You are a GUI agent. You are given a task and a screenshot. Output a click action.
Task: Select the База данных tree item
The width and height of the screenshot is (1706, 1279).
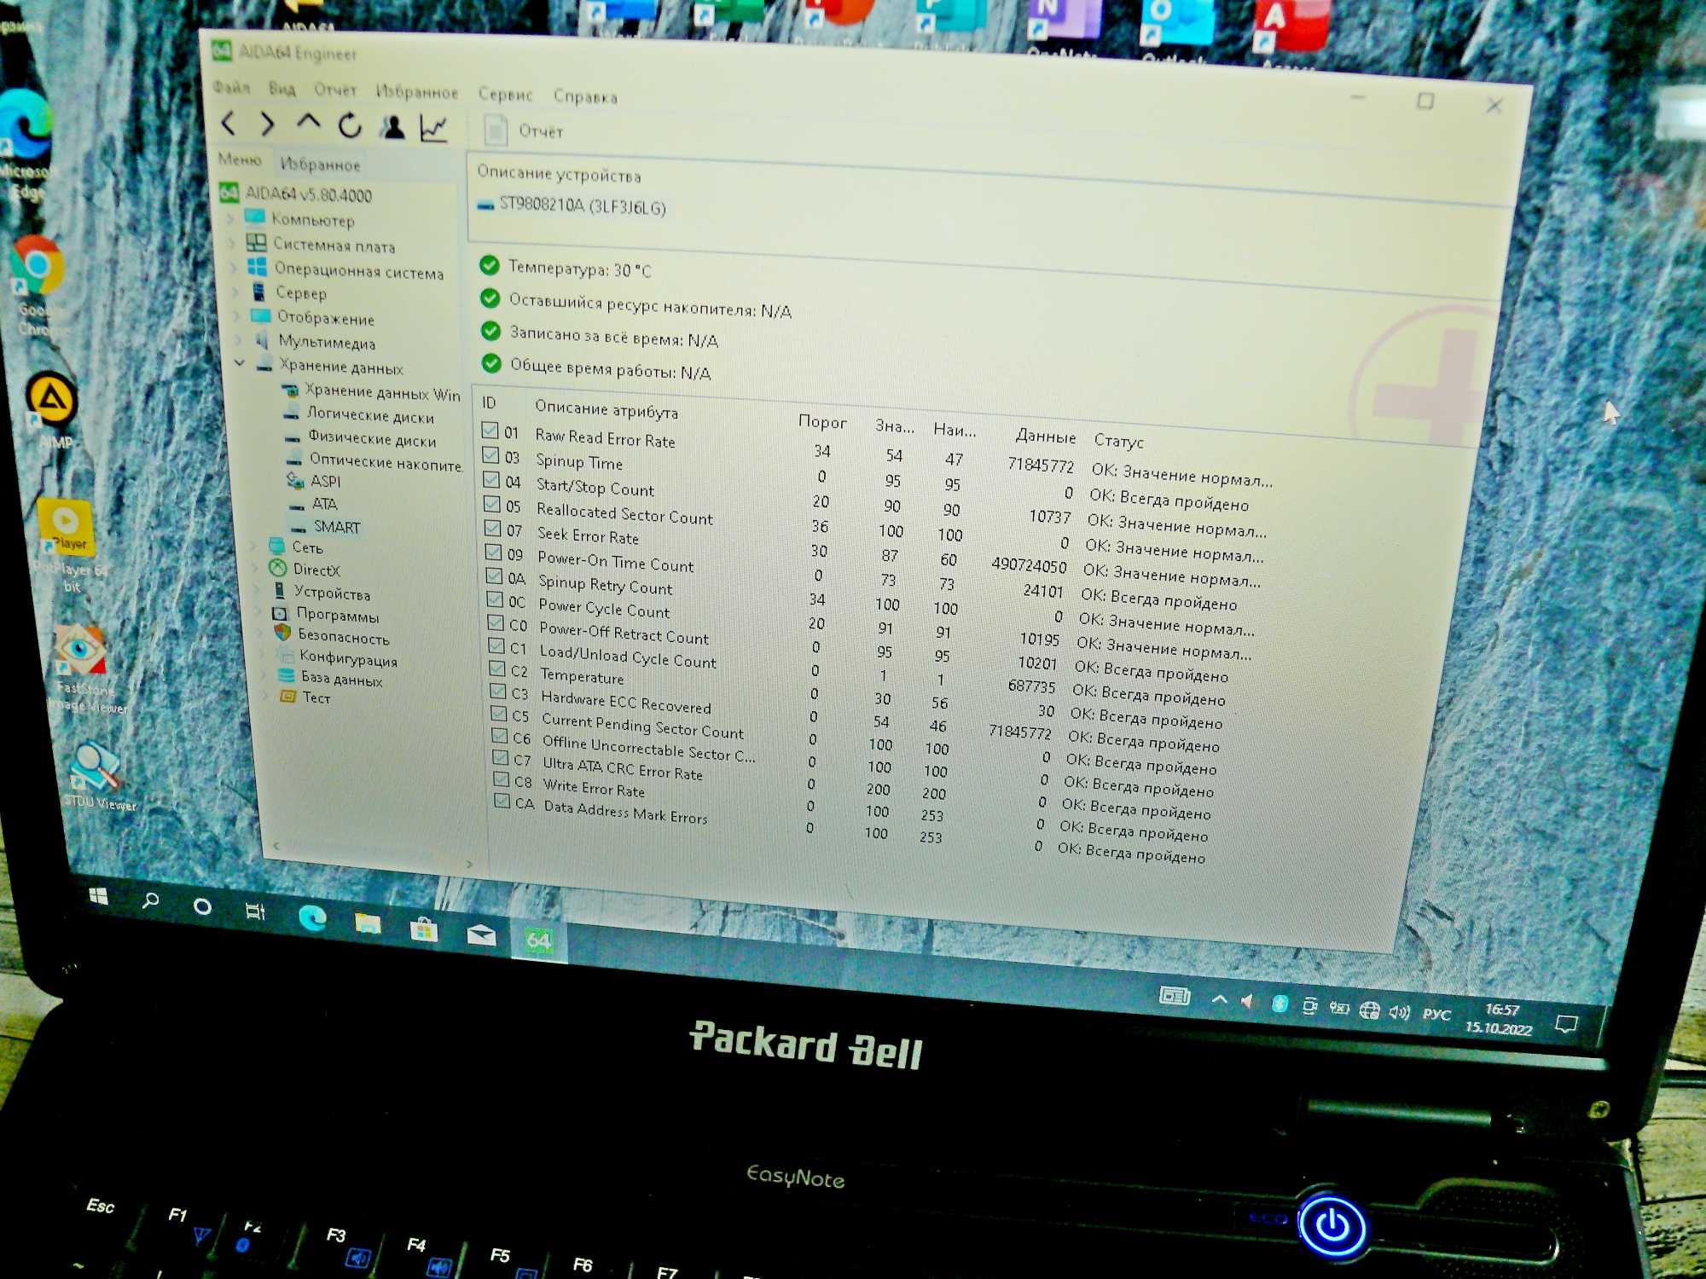[x=330, y=679]
